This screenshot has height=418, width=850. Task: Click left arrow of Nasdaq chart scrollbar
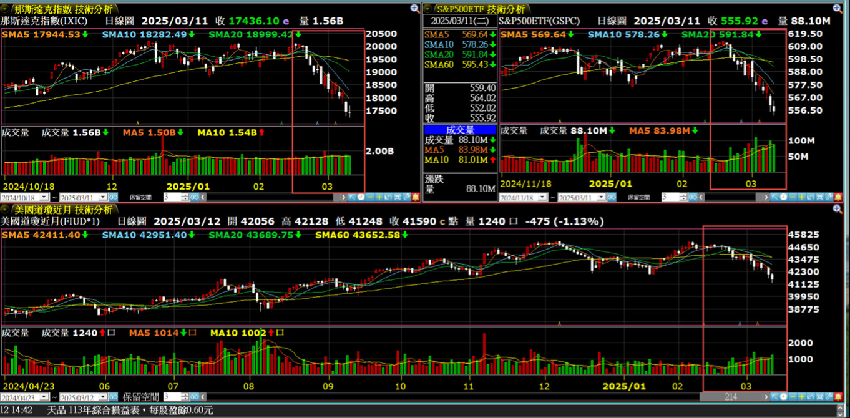203,197
